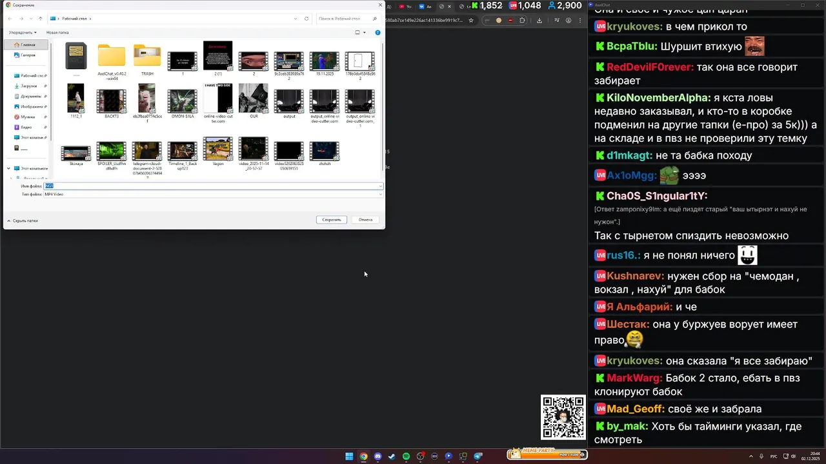Select the OUR image file

[x=254, y=100]
